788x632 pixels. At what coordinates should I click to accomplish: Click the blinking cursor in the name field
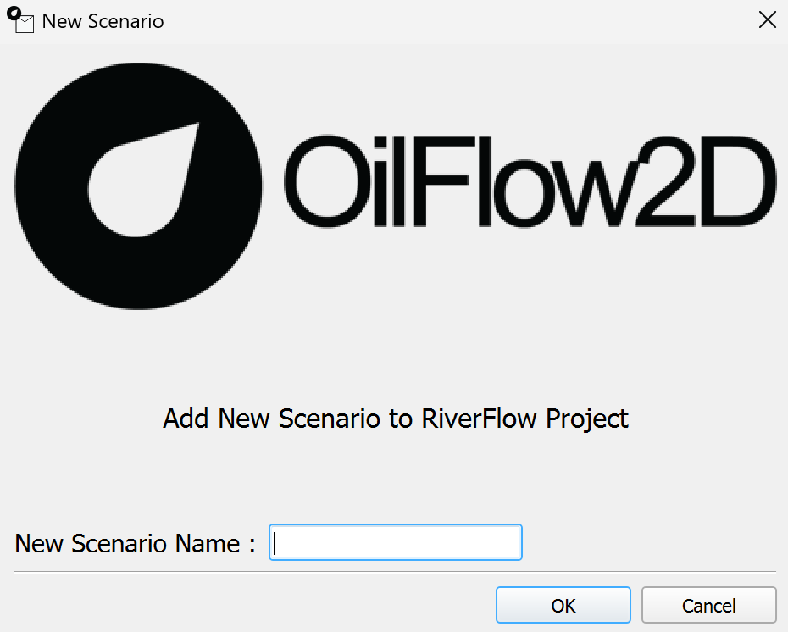coord(276,542)
